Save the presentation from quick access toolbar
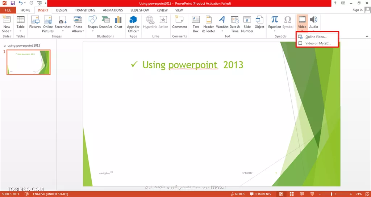The width and height of the screenshot is (371, 197). [13, 3]
